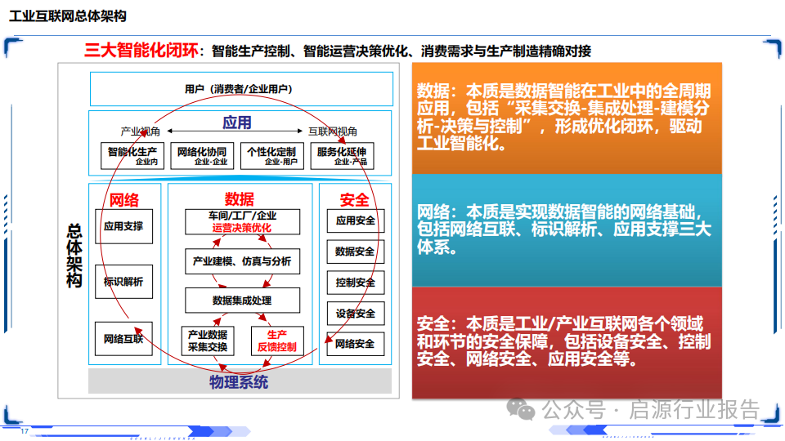Image resolution: width=785 pixels, height=441 pixels.
Task: Select the 应用 section heading
Action: [x=237, y=122]
